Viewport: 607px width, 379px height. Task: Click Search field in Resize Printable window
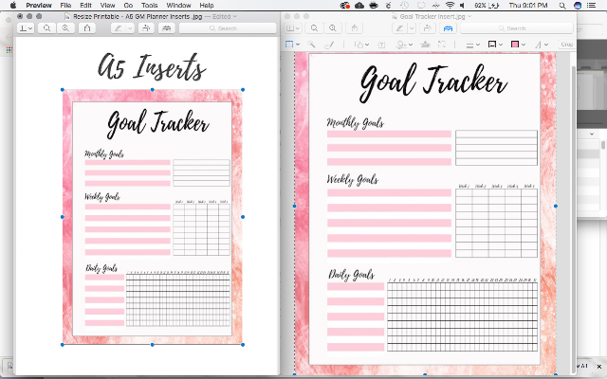tap(228, 28)
